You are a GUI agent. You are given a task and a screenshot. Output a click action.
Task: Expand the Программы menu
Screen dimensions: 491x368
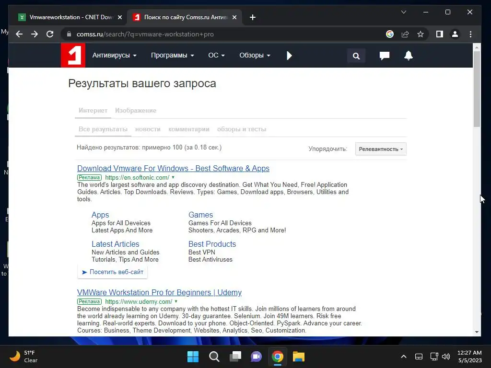point(172,56)
